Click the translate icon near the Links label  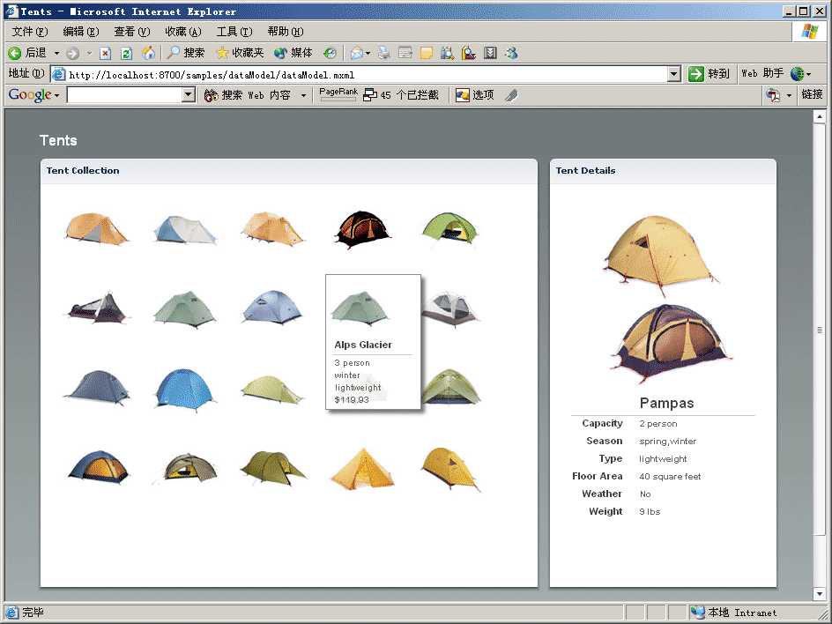(773, 95)
